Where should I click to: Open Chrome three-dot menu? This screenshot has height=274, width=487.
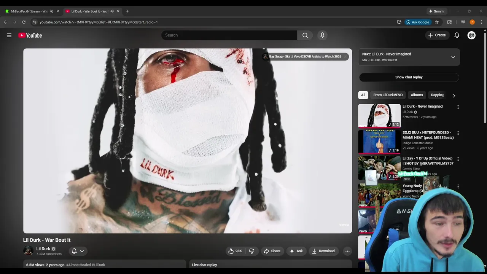[x=481, y=22]
